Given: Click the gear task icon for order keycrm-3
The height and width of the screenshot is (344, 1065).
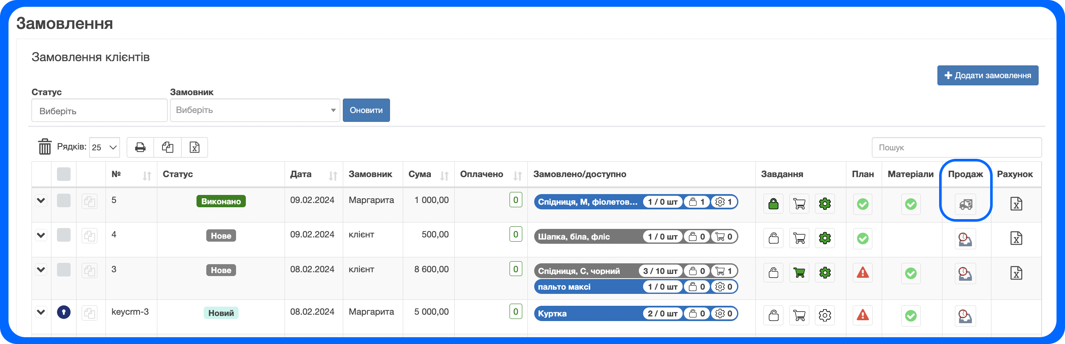Looking at the screenshot, I should tap(825, 315).
